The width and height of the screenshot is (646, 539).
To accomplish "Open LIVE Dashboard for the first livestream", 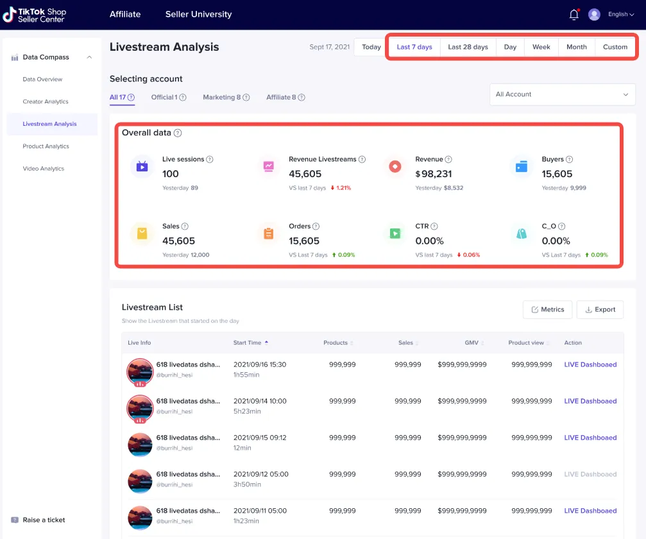I will (x=590, y=364).
